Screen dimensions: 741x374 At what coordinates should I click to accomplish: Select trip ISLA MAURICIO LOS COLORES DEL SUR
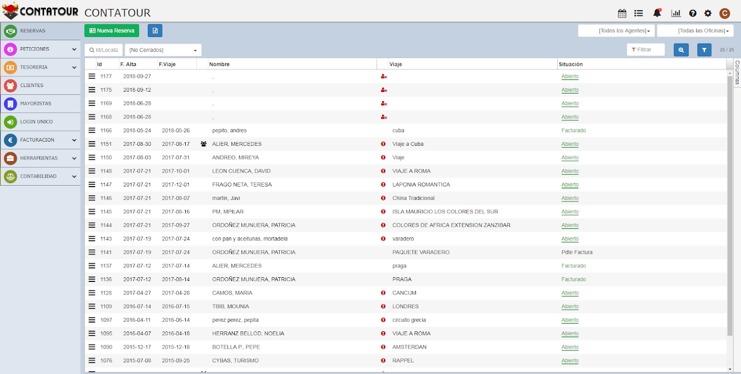coord(445,212)
